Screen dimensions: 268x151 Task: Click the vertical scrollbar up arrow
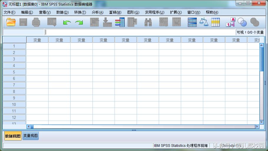pos(262,45)
